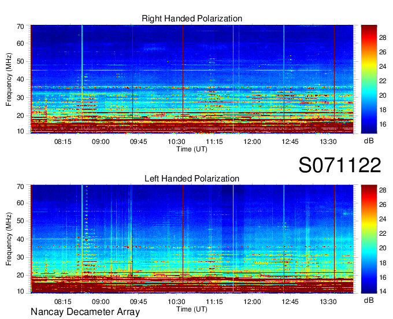Click the 70 MHz tick on the Right Handed plot
Screen dimensions: 393x319
click(20, 27)
